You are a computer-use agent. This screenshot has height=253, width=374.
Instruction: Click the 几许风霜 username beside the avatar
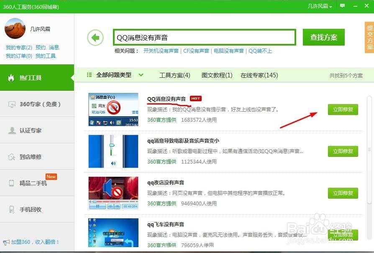40,29
